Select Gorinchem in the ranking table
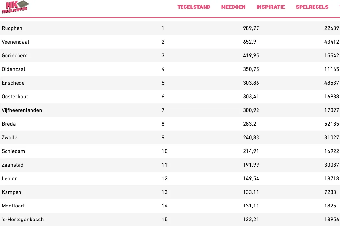This screenshot has height=227, width=340. click(15, 56)
